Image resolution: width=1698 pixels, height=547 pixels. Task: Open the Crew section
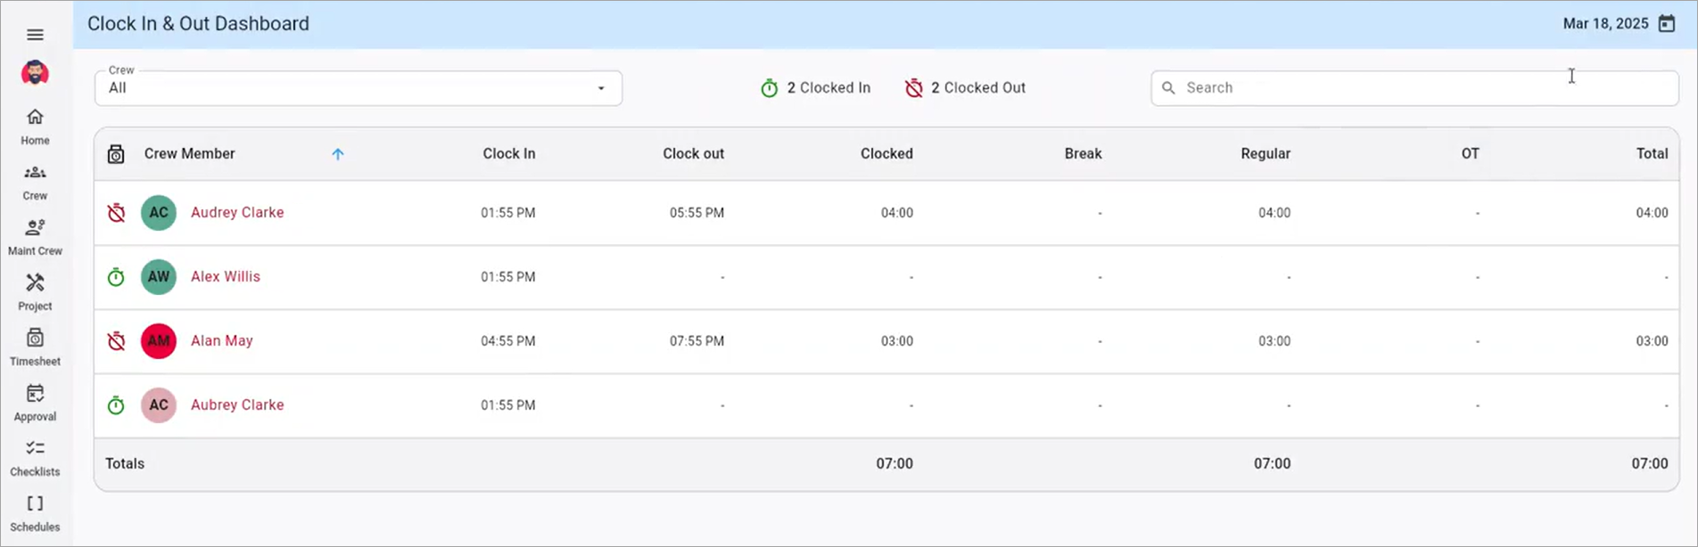pyautogui.click(x=35, y=182)
